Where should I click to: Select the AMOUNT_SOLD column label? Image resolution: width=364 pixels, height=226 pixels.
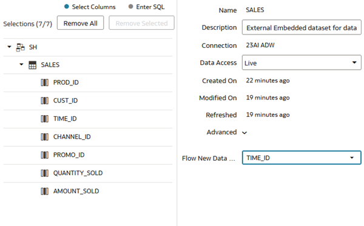pos(76,191)
